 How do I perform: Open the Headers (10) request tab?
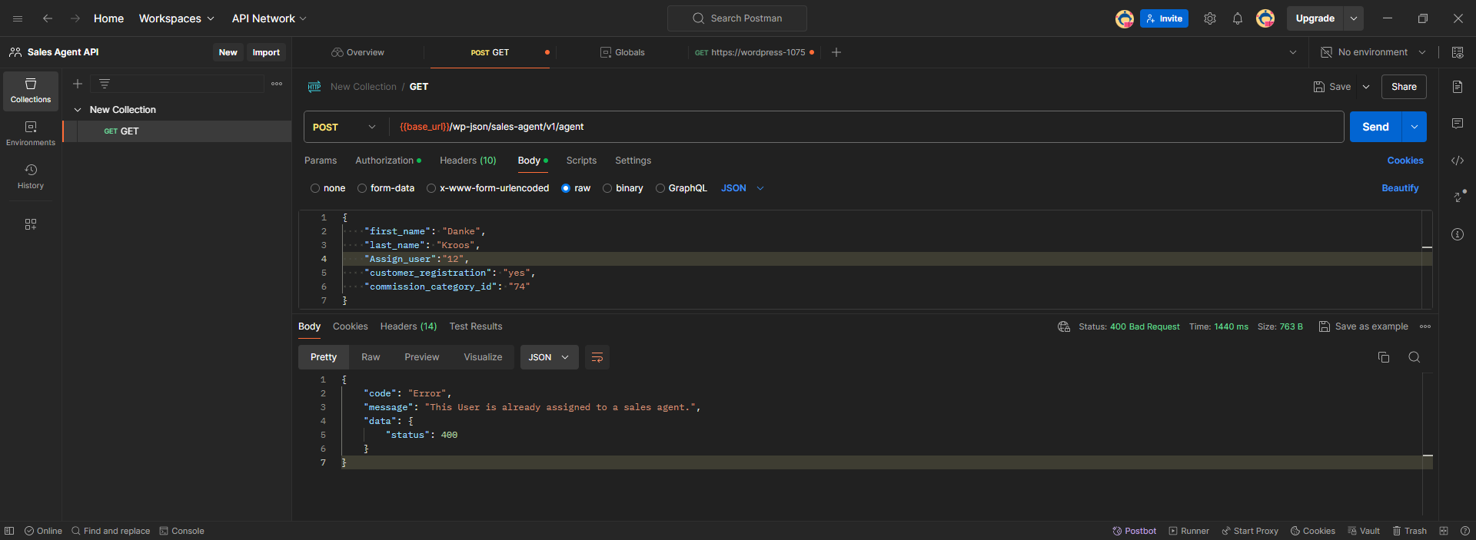coord(468,161)
